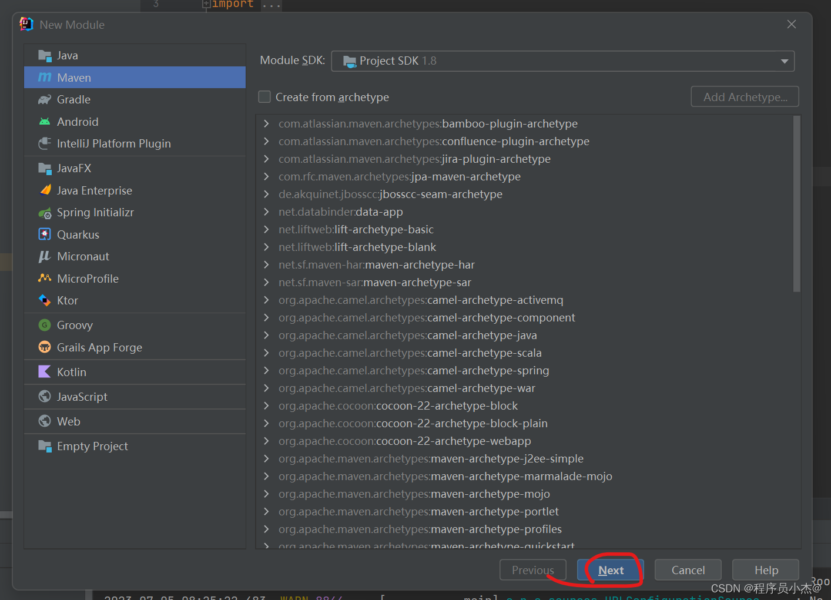831x600 pixels.
Task: Select cocoon-22-archetype-block-plain row
Action: (524, 423)
